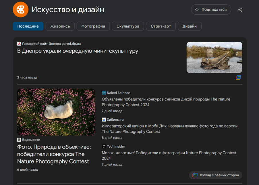Select the Последние tab
Viewport: 259px width, 185px height.
(28, 26)
